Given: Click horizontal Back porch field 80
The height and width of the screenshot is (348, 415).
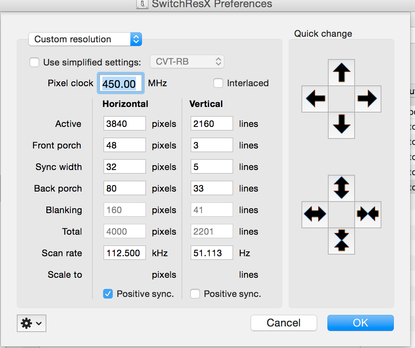Looking at the screenshot, I should (125, 188).
